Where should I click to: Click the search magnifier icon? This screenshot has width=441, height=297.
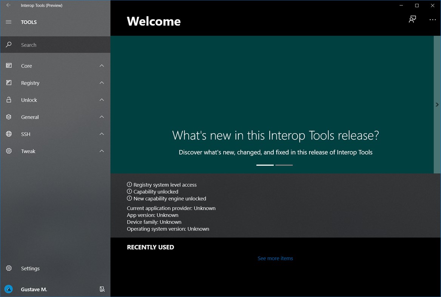coord(9,45)
